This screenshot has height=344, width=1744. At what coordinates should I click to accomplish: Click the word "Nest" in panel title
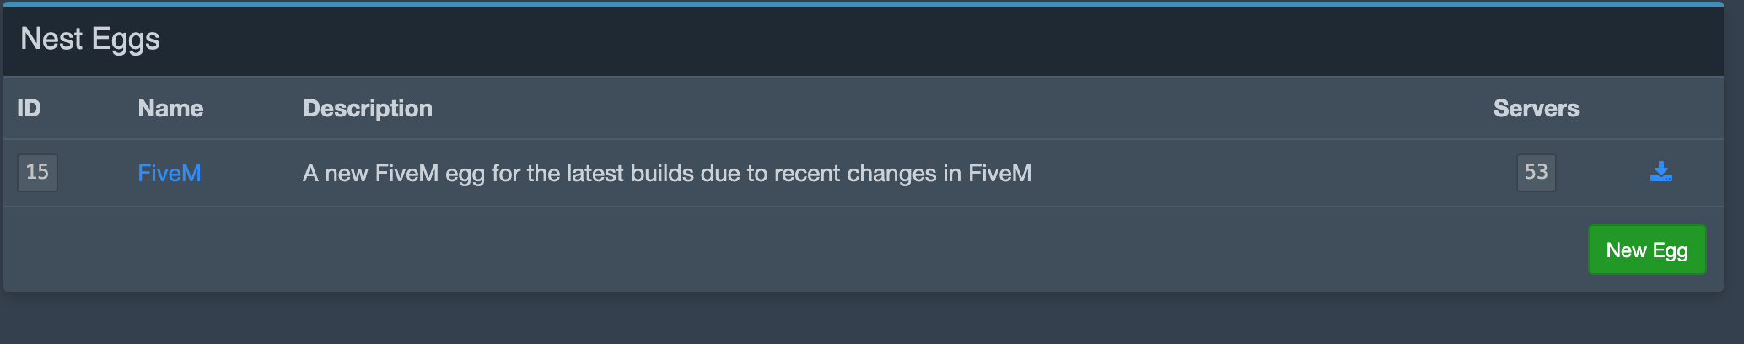coord(51,39)
